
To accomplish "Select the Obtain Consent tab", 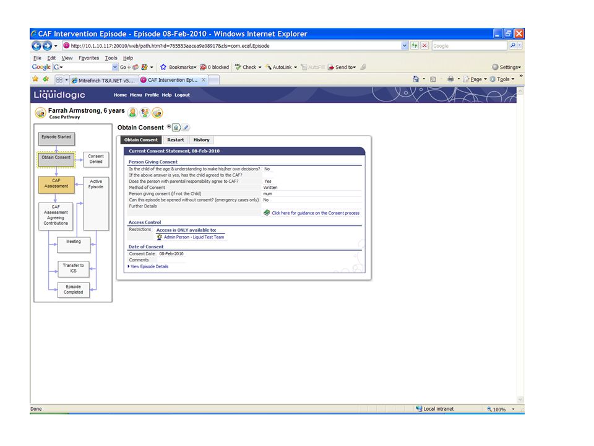I will pos(141,140).
